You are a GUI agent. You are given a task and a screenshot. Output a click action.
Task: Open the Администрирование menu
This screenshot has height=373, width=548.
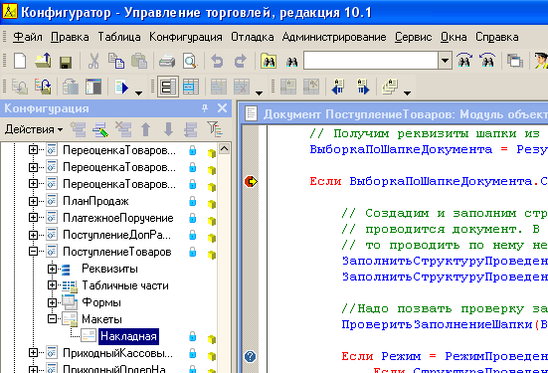click(x=334, y=37)
